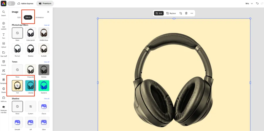Delete the image with trash icon
Screen dimensions: 264x131
(x=186, y=13)
